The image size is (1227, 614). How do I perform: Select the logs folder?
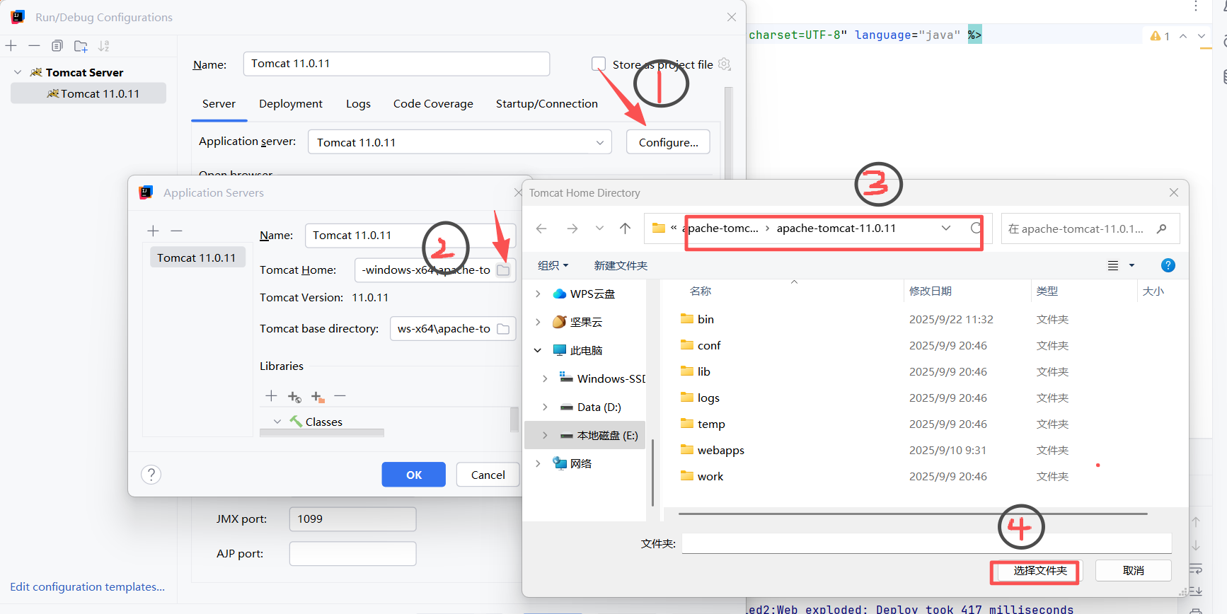pos(708,398)
